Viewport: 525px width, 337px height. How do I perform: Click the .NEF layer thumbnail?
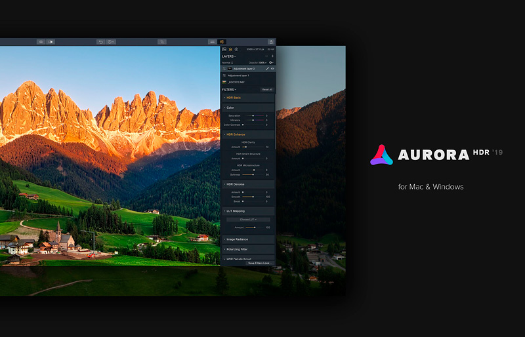pyautogui.click(x=224, y=82)
